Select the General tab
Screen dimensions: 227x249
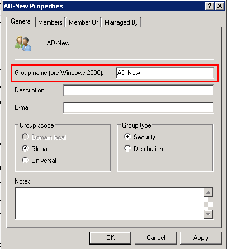coord(21,21)
